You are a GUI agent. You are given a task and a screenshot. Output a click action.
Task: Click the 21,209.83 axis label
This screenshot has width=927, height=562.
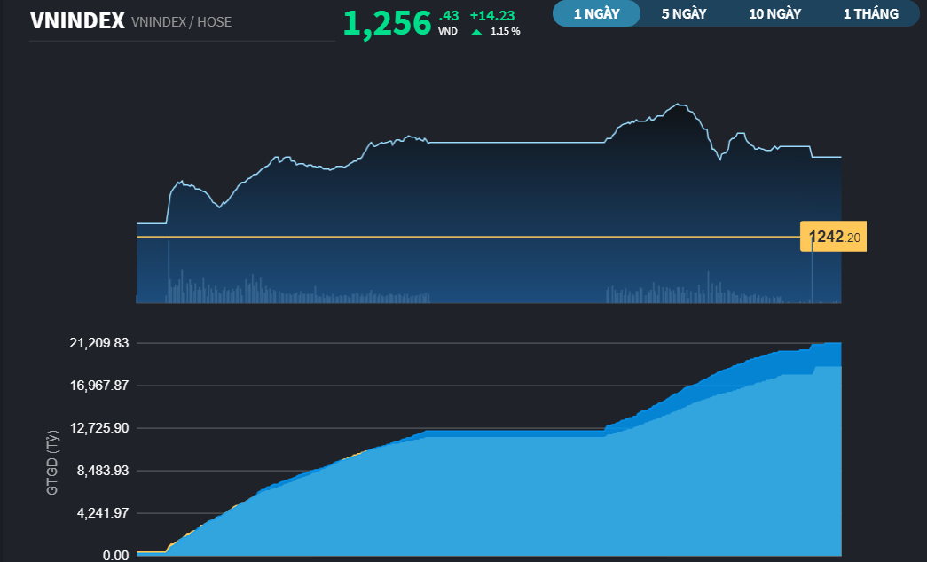(x=99, y=343)
